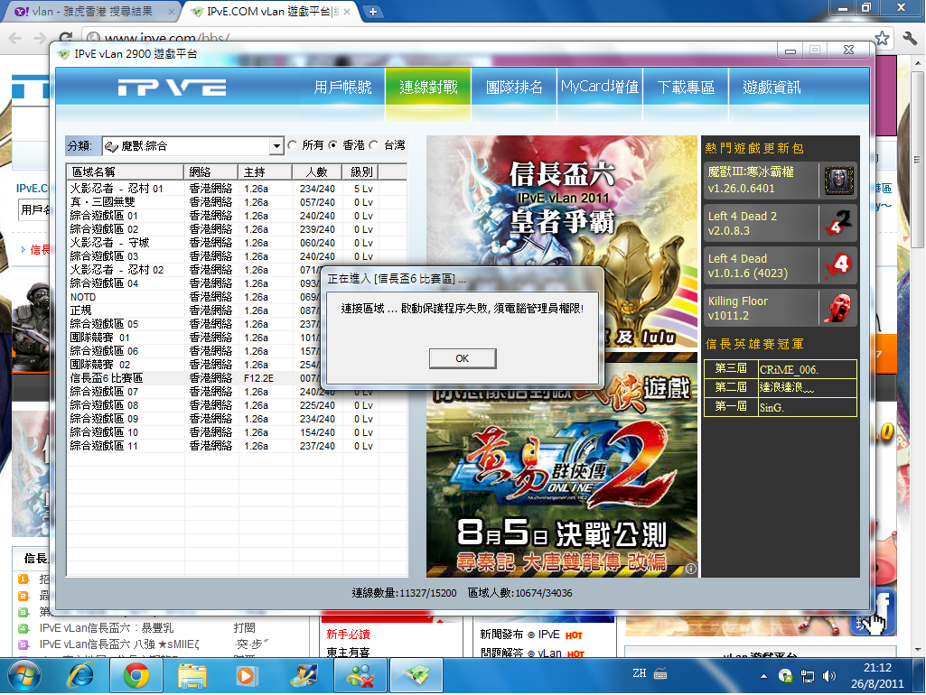This screenshot has width=926, height=695.
Task: Open a new Chrome tab
Action: point(372,12)
